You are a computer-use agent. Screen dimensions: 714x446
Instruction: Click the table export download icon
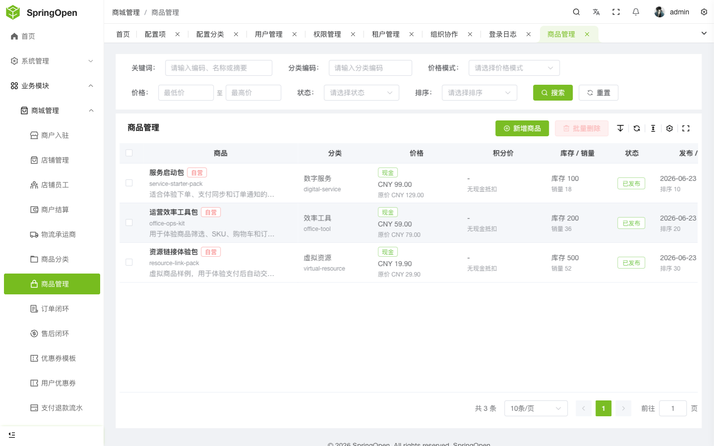pos(620,128)
